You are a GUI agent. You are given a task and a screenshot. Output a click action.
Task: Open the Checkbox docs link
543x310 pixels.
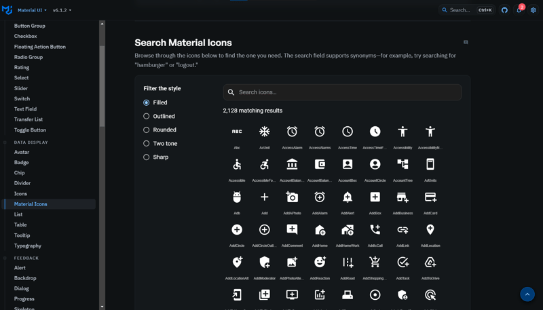point(25,37)
